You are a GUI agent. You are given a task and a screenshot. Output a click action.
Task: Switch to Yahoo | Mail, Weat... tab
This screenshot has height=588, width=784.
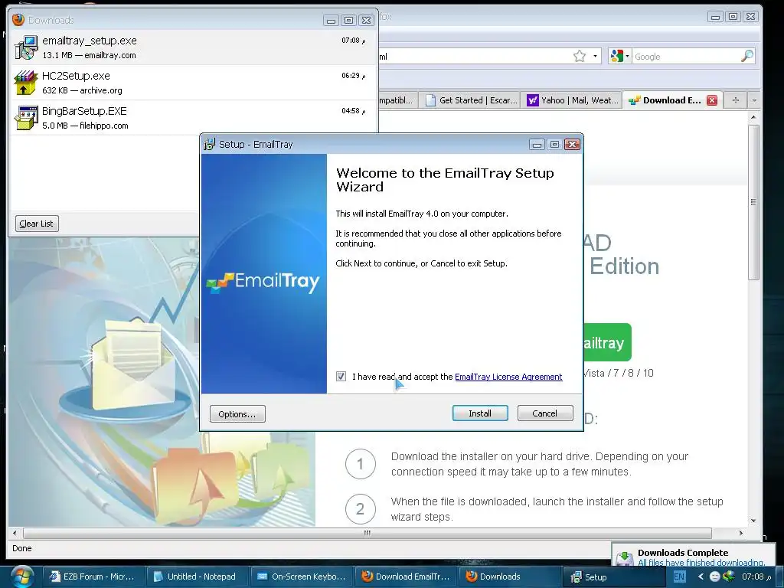pos(573,100)
